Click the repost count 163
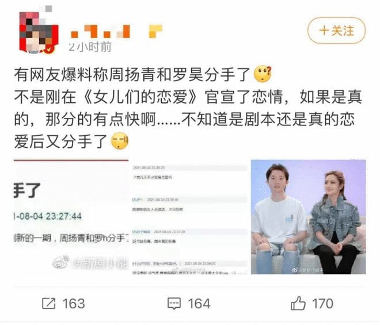The image size is (380, 325). [74, 304]
